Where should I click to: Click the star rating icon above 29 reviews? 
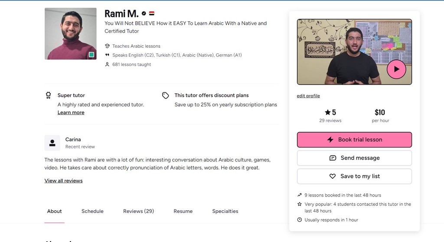point(328,112)
